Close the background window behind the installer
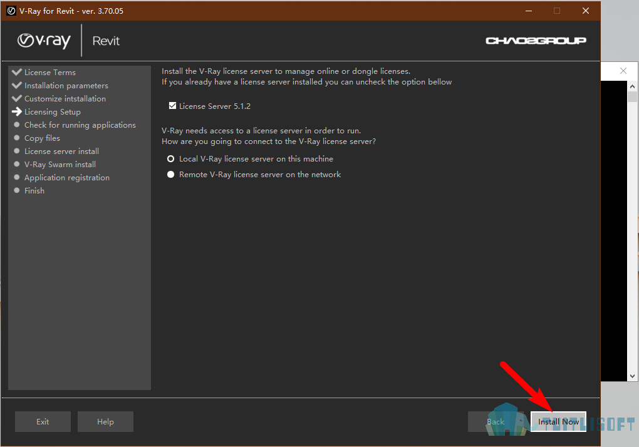Image resolution: width=639 pixels, height=447 pixels. (x=623, y=71)
